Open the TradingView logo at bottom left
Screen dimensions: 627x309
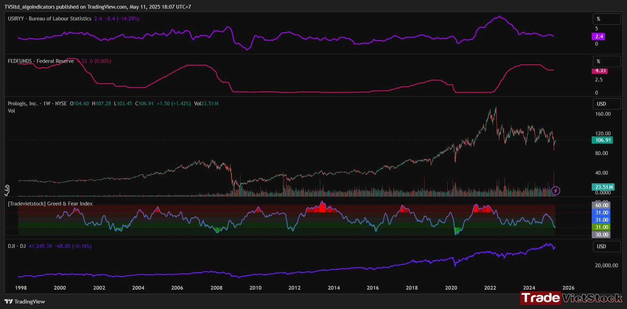[x=25, y=301]
